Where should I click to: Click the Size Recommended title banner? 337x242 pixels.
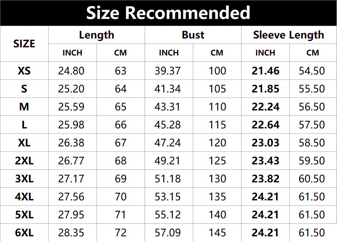[x=168, y=13]
